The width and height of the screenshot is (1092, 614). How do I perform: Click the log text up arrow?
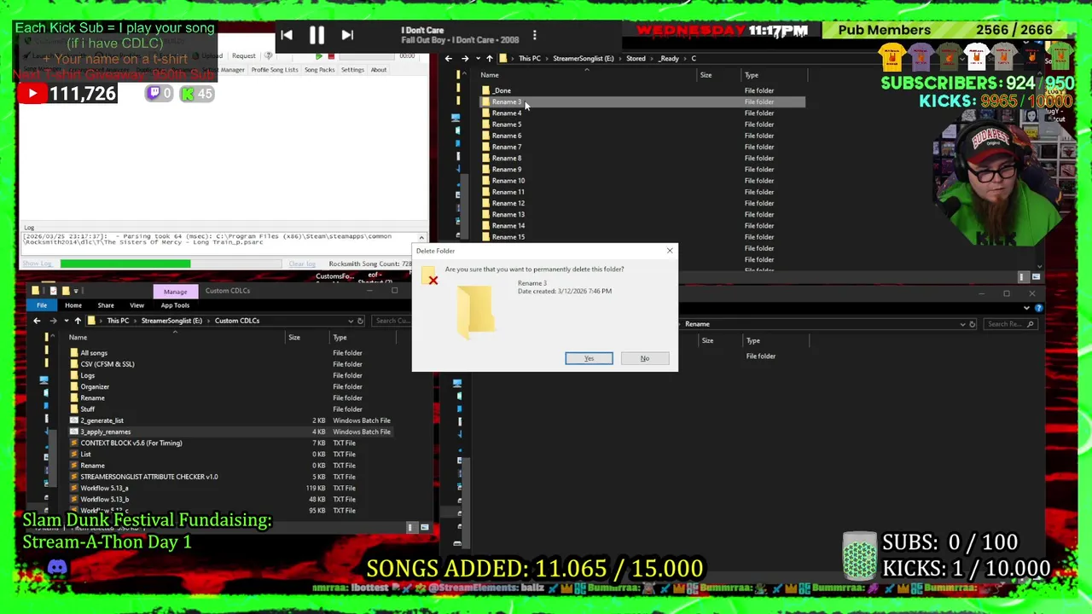(x=421, y=238)
